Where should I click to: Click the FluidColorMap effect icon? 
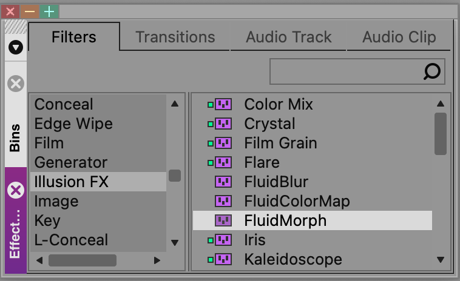point(223,201)
